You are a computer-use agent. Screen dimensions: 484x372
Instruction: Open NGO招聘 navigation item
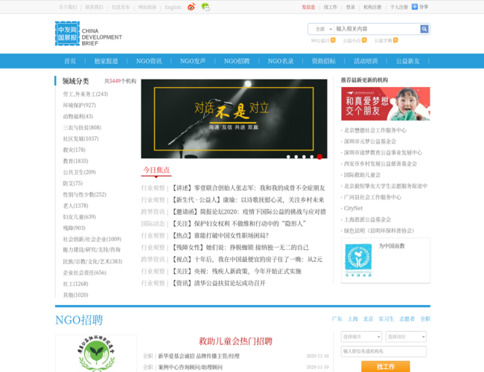click(x=237, y=61)
